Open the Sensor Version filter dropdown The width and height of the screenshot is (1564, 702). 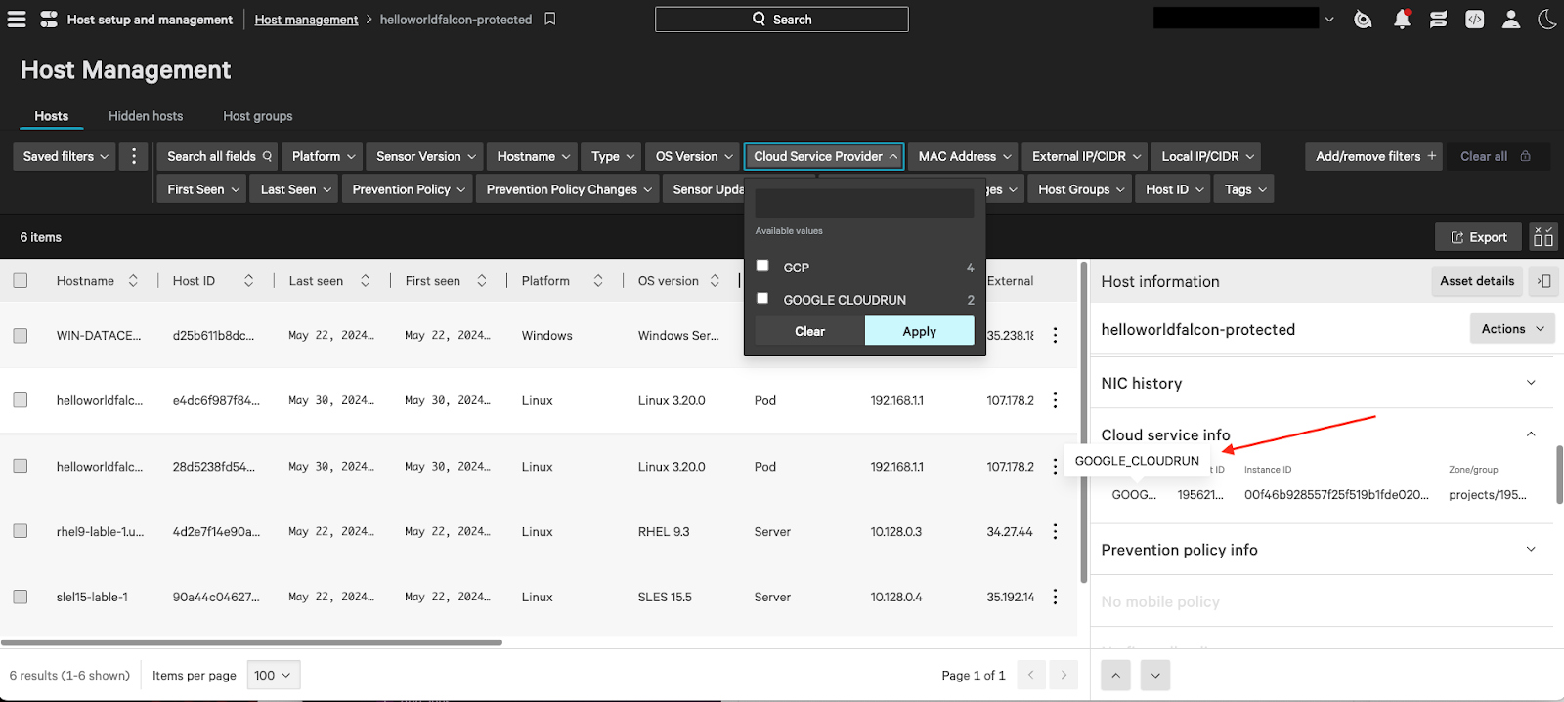(425, 156)
